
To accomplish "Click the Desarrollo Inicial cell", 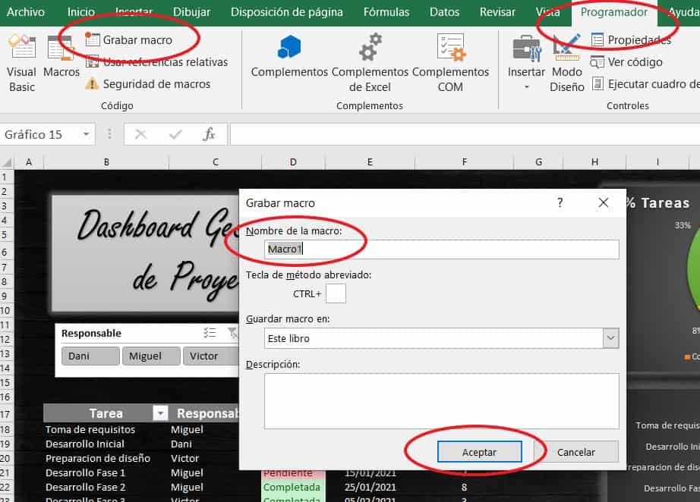I will pyautogui.click(x=106, y=444).
